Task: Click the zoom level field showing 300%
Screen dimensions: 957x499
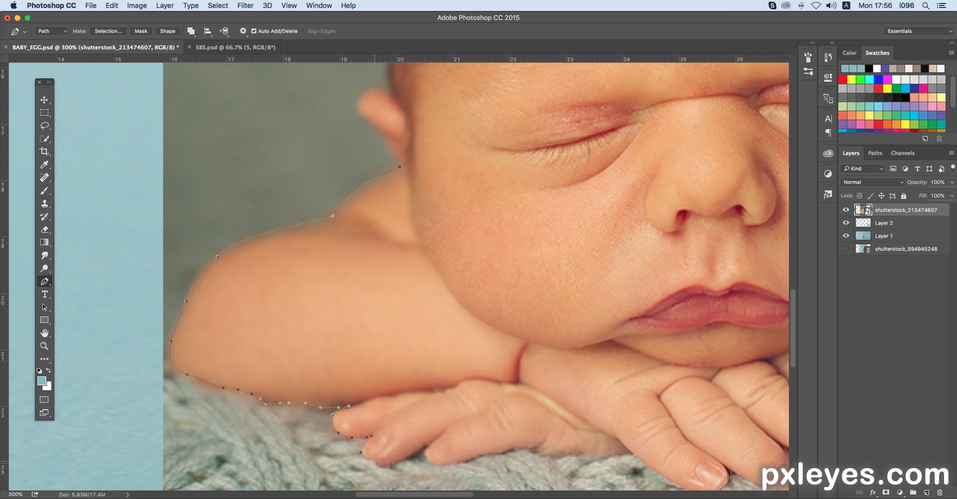Action: point(15,495)
